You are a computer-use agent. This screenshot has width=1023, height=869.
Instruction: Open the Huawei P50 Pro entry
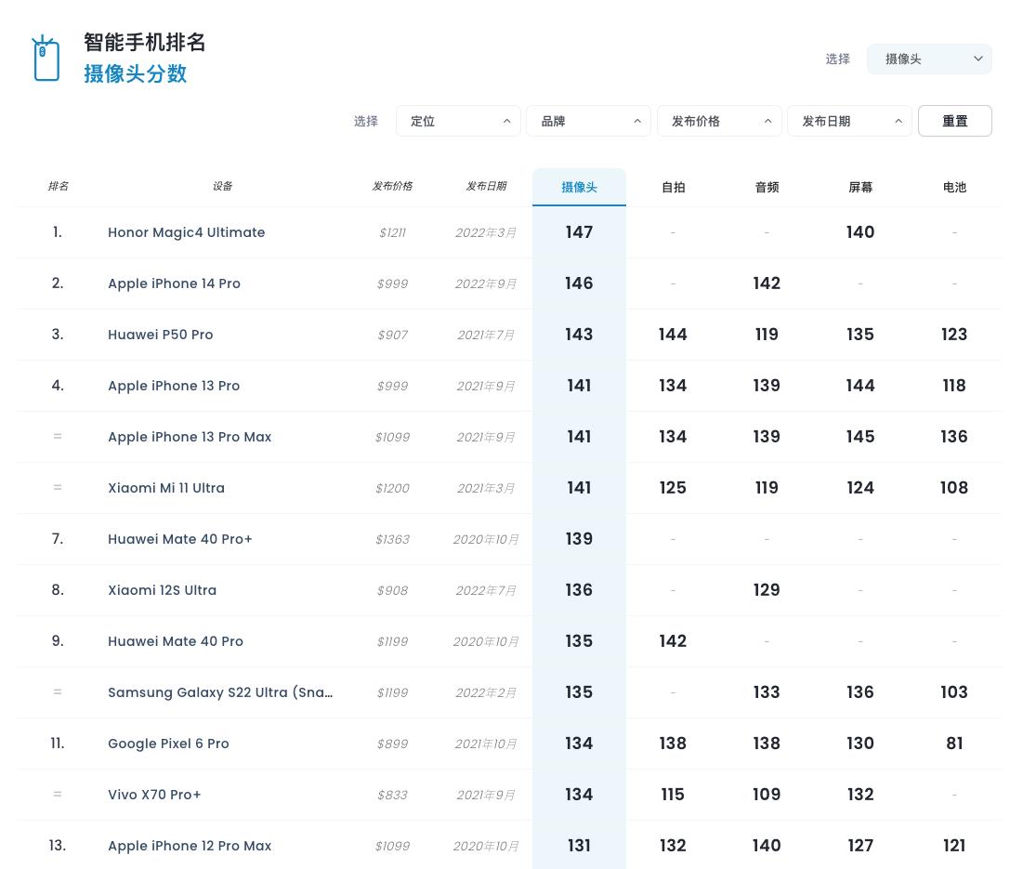[x=160, y=335]
